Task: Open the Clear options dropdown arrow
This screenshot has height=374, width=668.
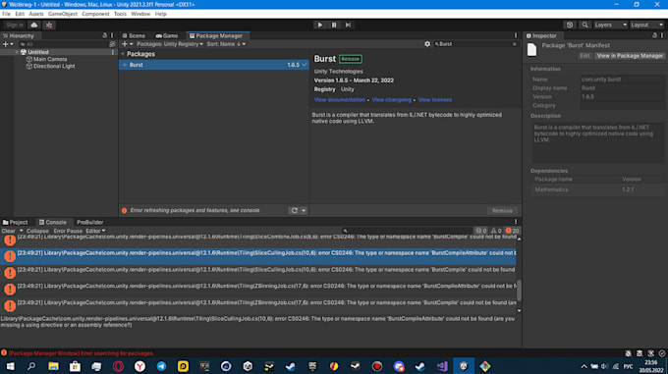Action: (x=21, y=231)
